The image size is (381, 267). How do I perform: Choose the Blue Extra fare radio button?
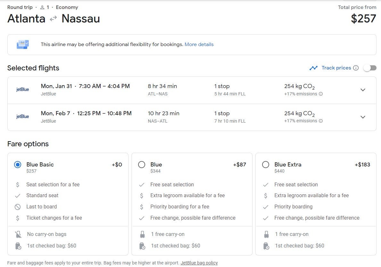point(266,165)
